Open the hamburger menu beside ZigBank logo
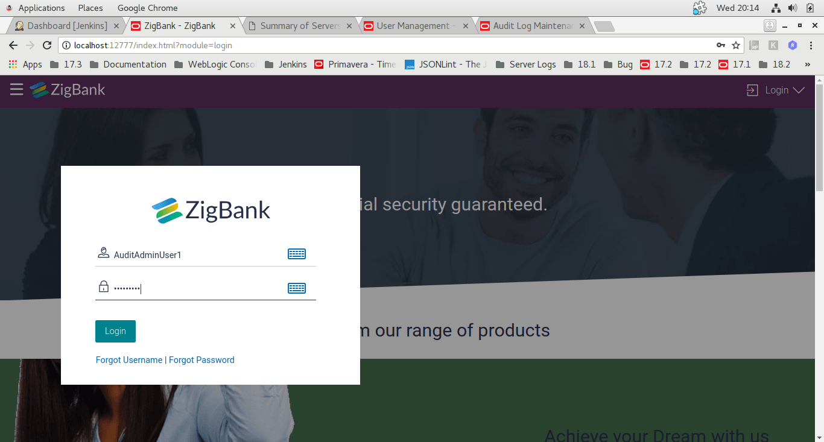824x442 pixels. coord(16,90)
